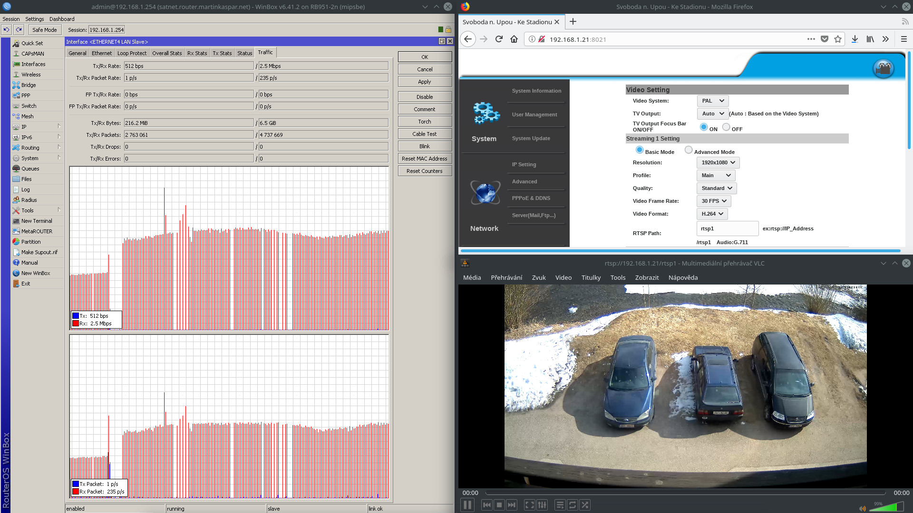Turn OFF TV Output Focus Bar

(x=726, y=127)
